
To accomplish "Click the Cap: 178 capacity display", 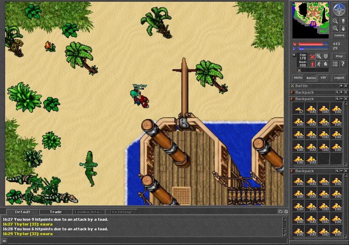I will 303,56.
